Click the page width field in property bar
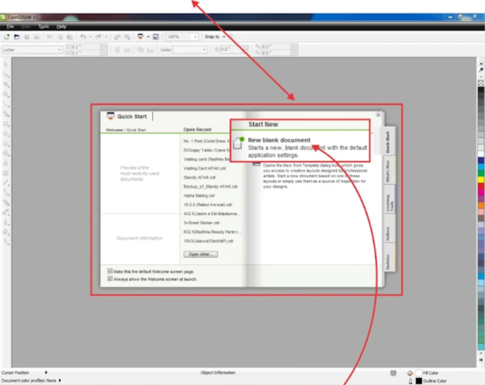The width and height of the screenshot is (485, 385). point(86,47)
